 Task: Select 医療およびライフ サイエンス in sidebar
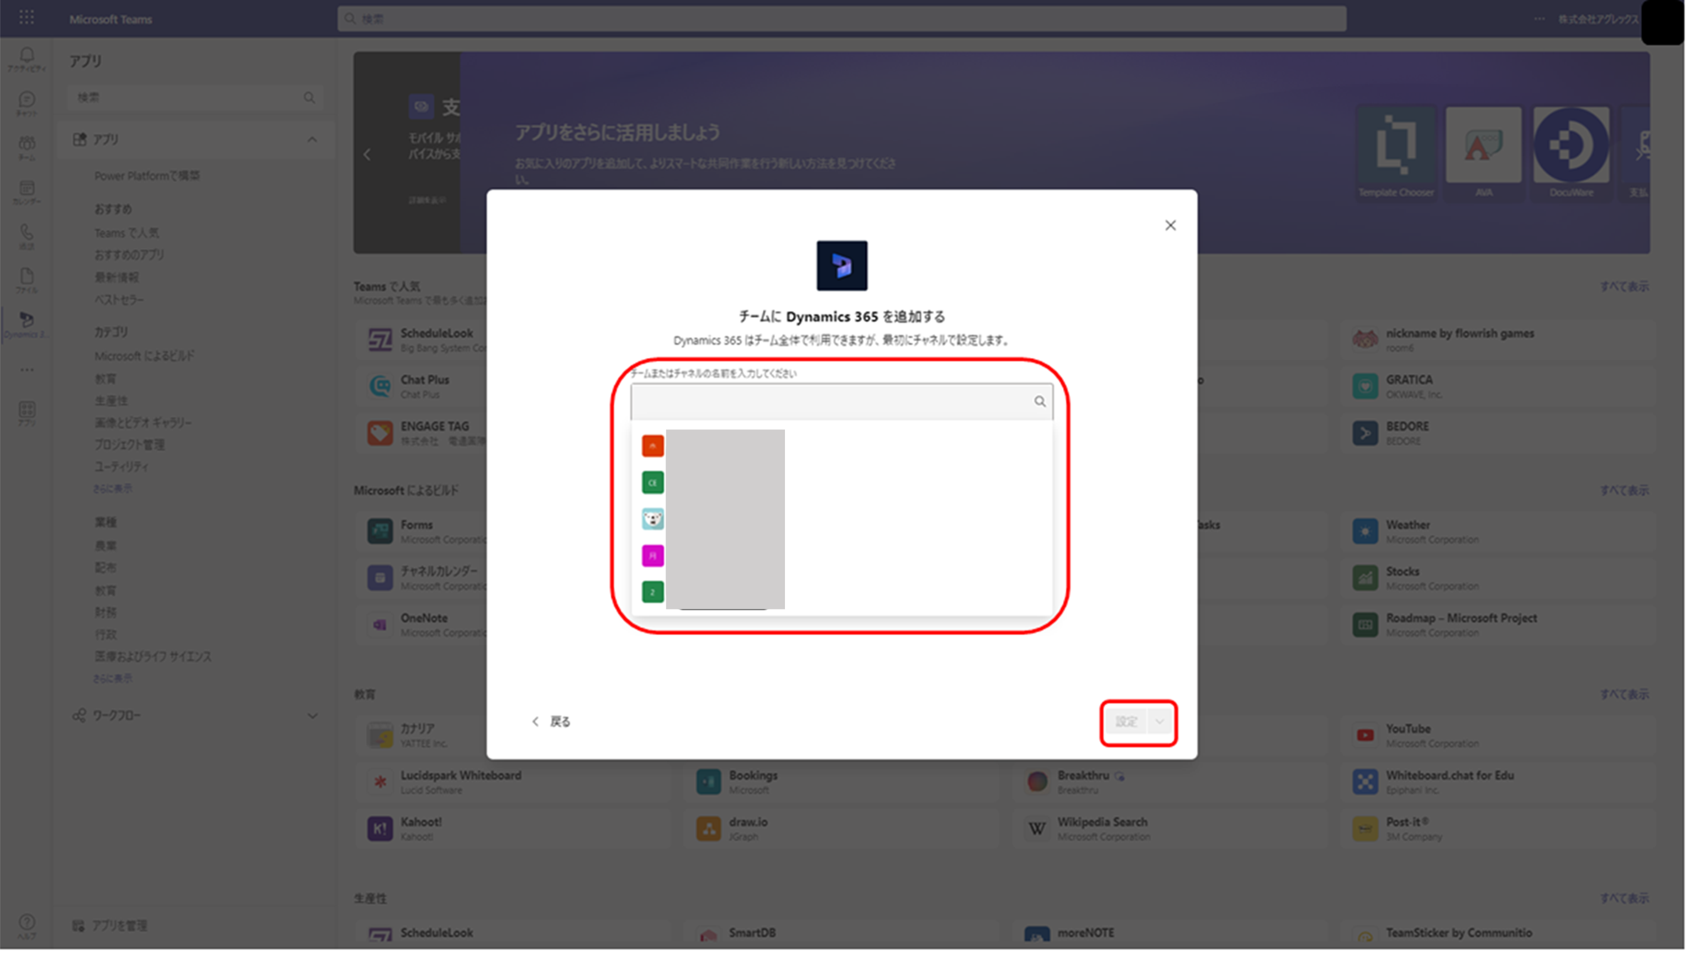[x=153, y=656]
